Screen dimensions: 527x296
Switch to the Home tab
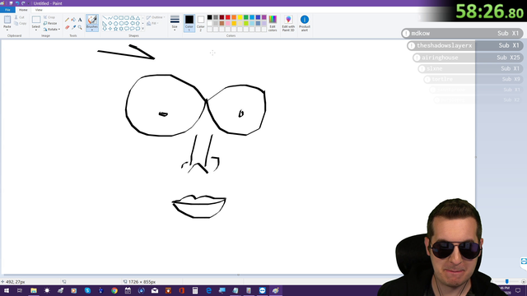23,10
